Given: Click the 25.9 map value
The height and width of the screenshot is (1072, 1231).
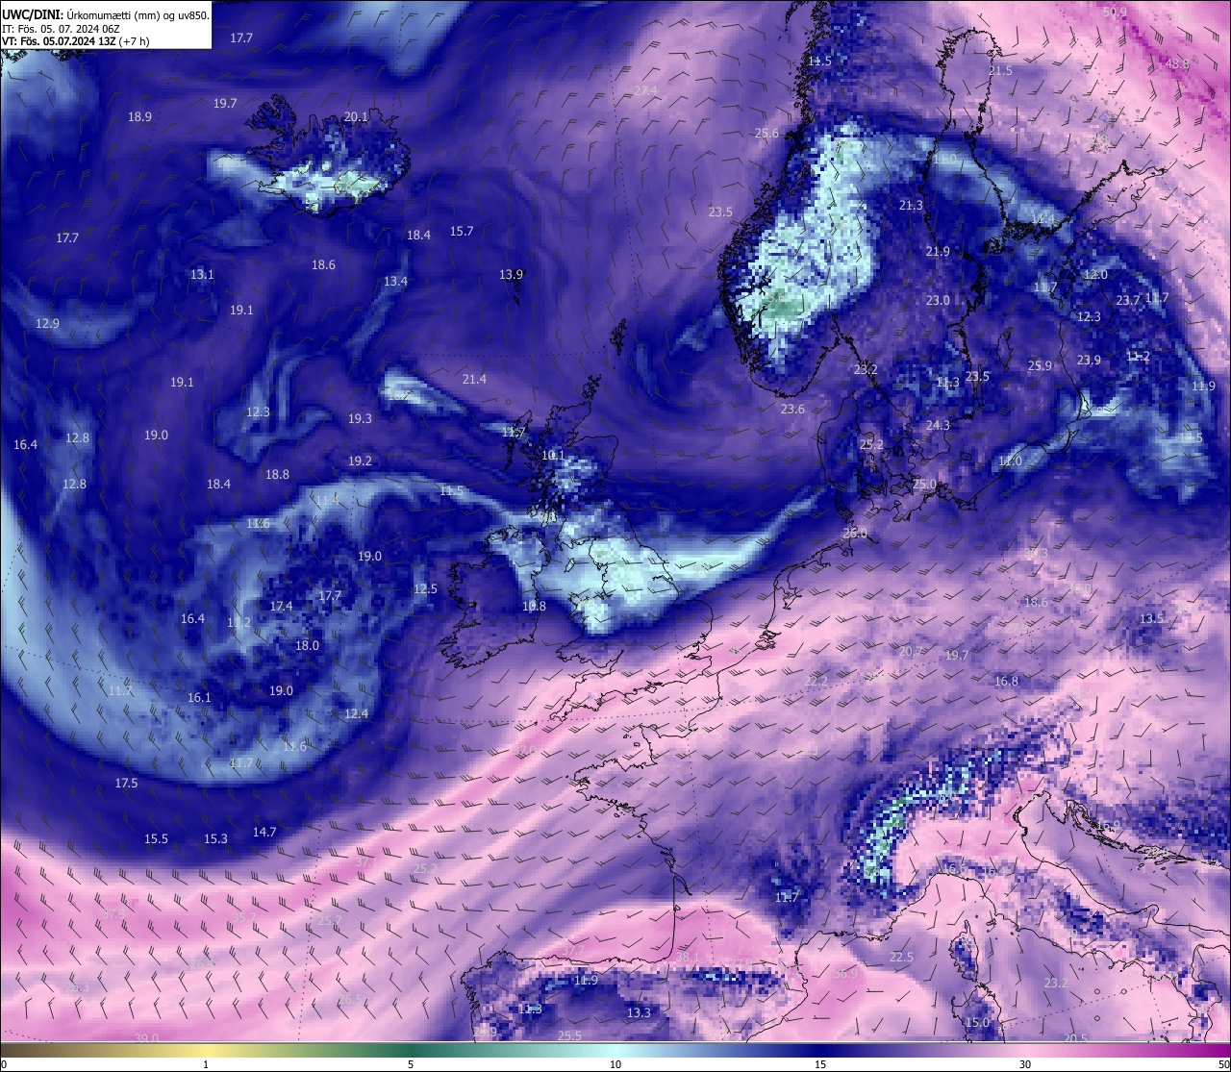Looking at the screenshot, I should (1040, 365).
